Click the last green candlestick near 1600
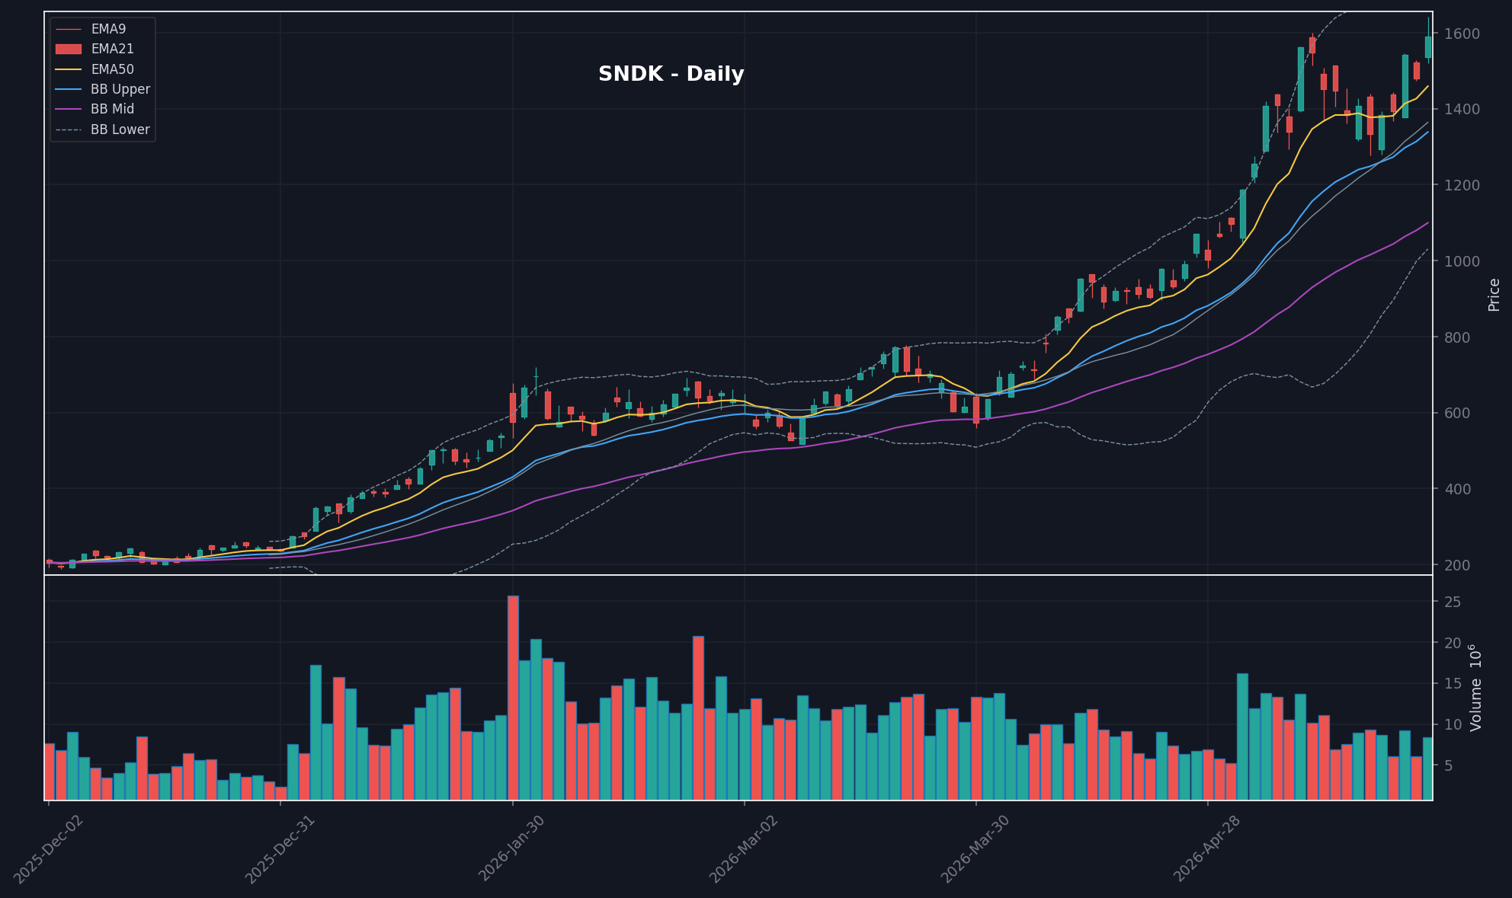The height and width of the screenshot is (898, 1512). click(x=1428, y=46)
